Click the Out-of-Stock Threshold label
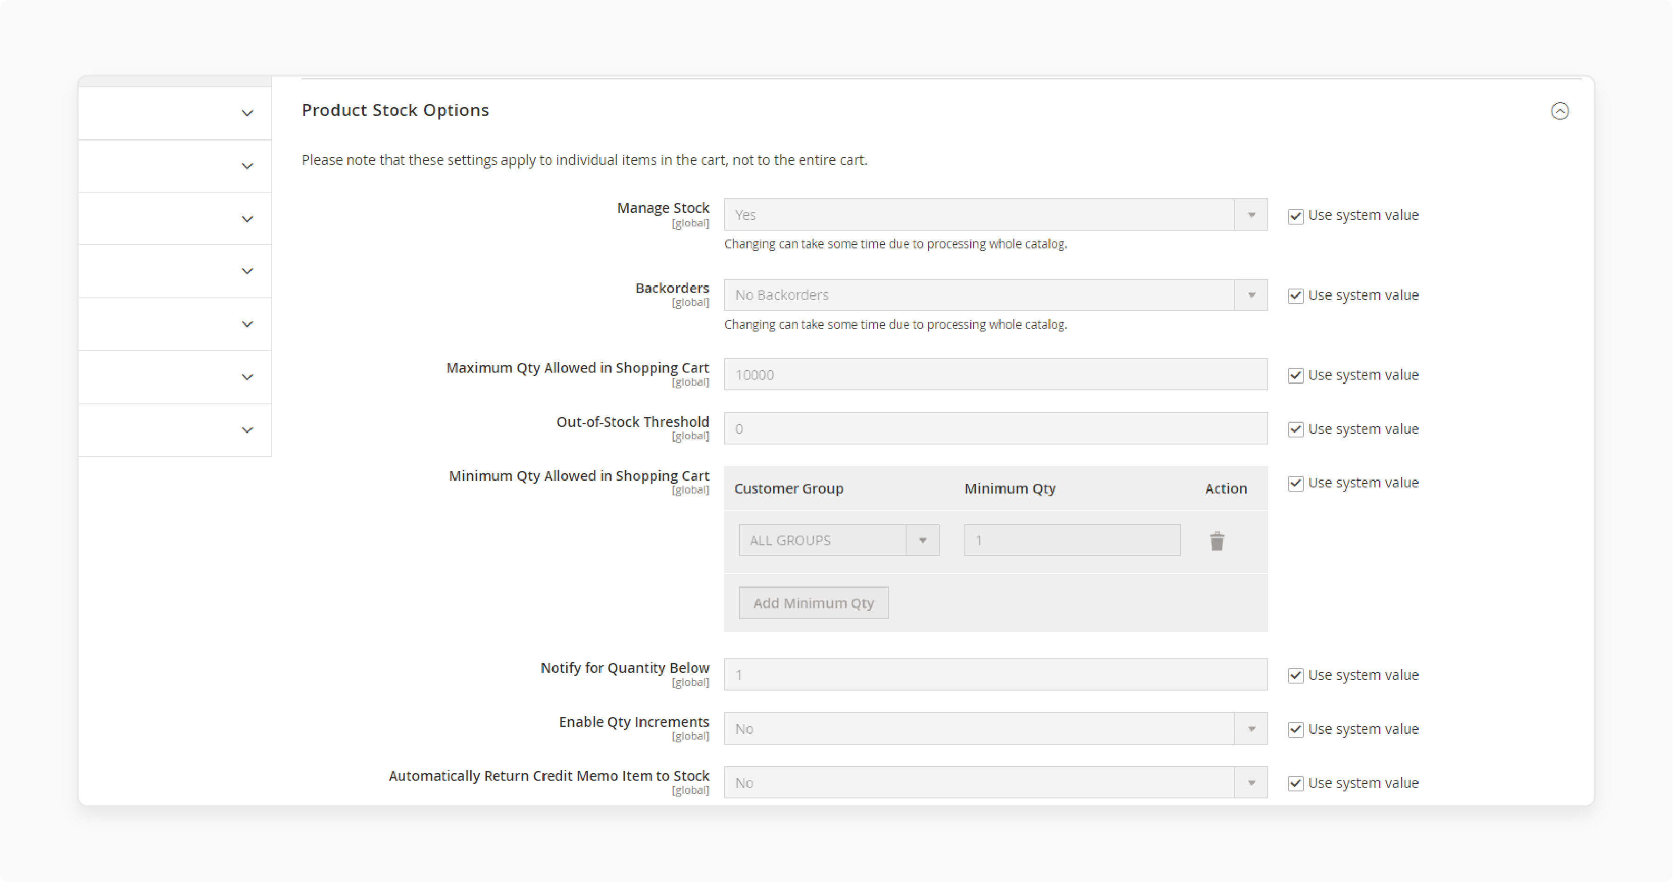Image resolution: width=1673 pixels, height=882 pixels. pyautogui.click(x=633, y=422)
